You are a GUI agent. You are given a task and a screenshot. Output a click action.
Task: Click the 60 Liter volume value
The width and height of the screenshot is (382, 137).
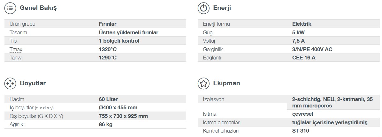coord(108,99)
